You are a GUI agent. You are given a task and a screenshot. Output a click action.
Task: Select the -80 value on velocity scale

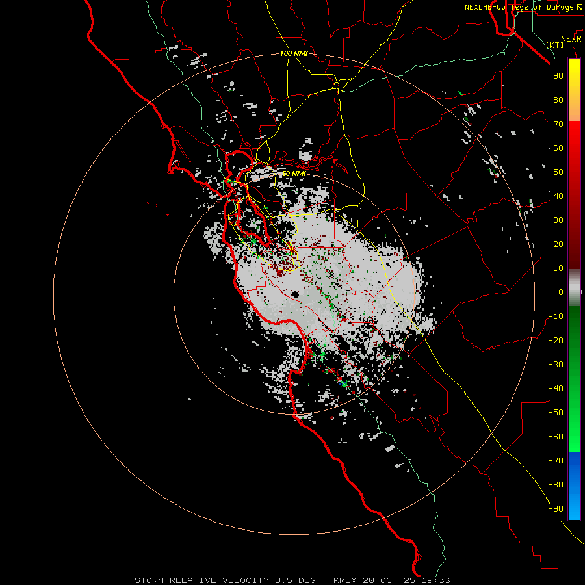tap(556, 485)
